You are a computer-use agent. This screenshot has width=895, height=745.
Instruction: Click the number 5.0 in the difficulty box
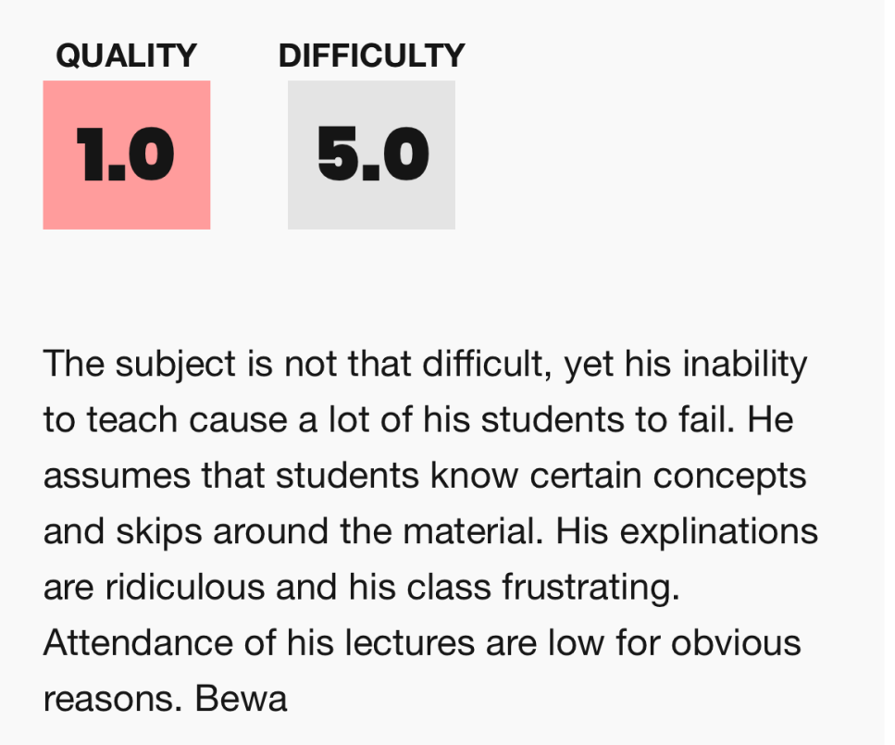373,155
